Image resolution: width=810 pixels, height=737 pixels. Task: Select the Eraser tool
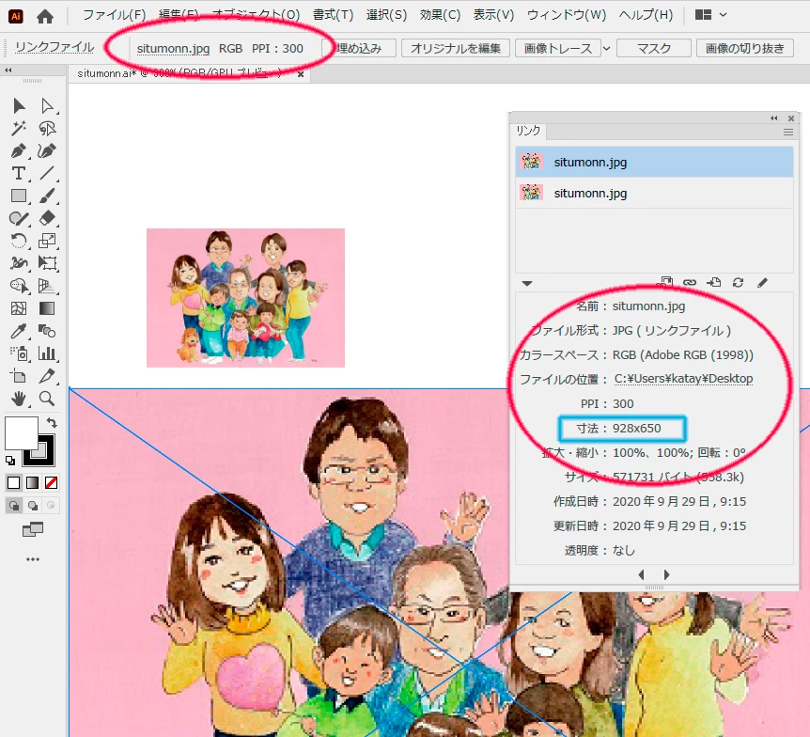[47, 218]
